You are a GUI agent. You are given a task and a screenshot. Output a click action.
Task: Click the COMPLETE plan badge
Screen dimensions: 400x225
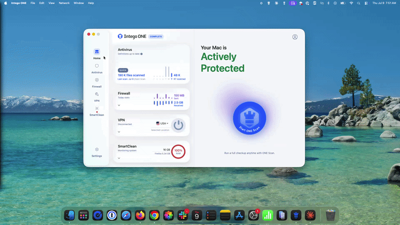(156, 36)
